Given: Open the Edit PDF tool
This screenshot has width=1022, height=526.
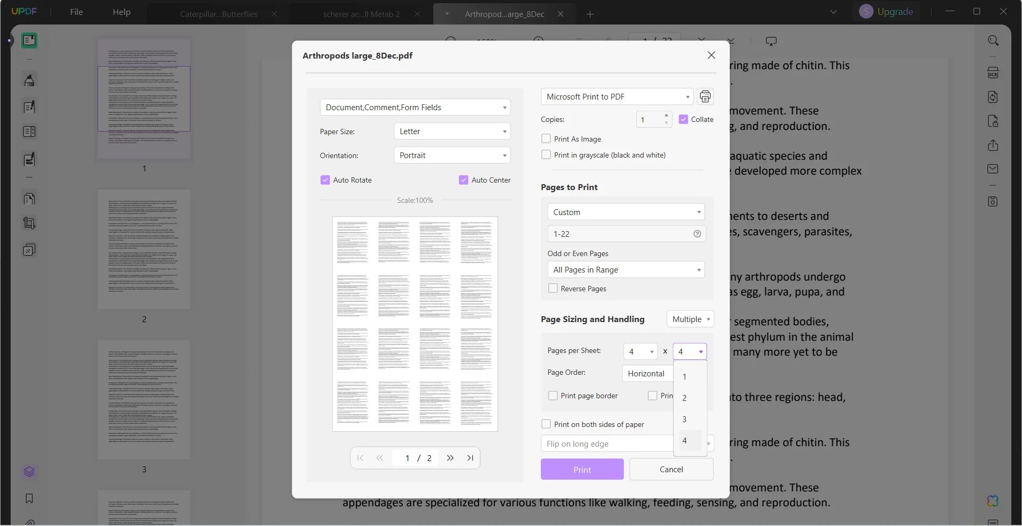Looking at the screenshot, I should 29,106.
